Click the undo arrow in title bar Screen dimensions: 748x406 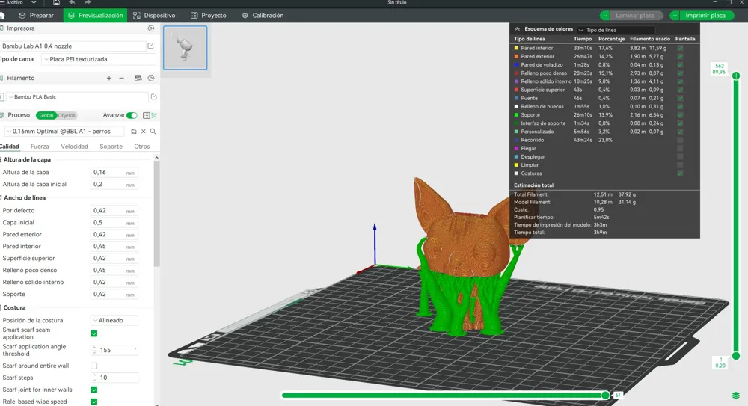pos(72,3)
